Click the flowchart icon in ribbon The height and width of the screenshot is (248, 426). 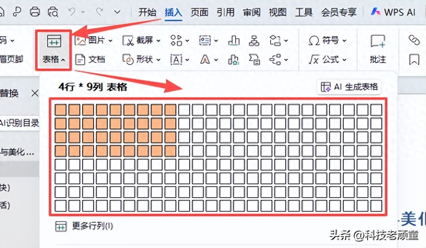[275, 40]
